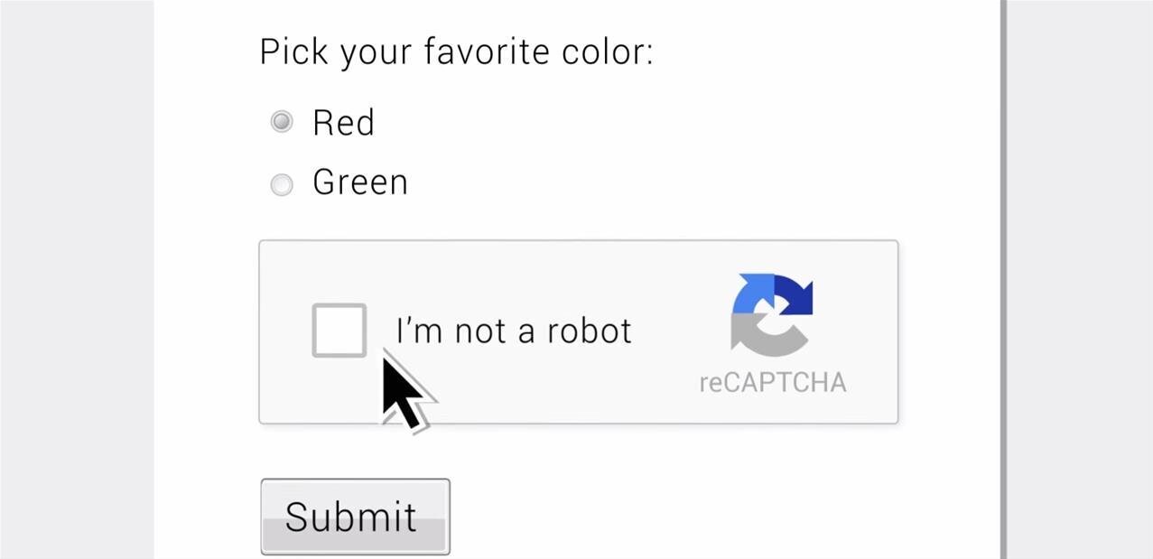Image resolution: width=1153 pixels, height=559 pixels.
Task: Click the word "favorite" in the prompt
Action: tap(488, 51)
